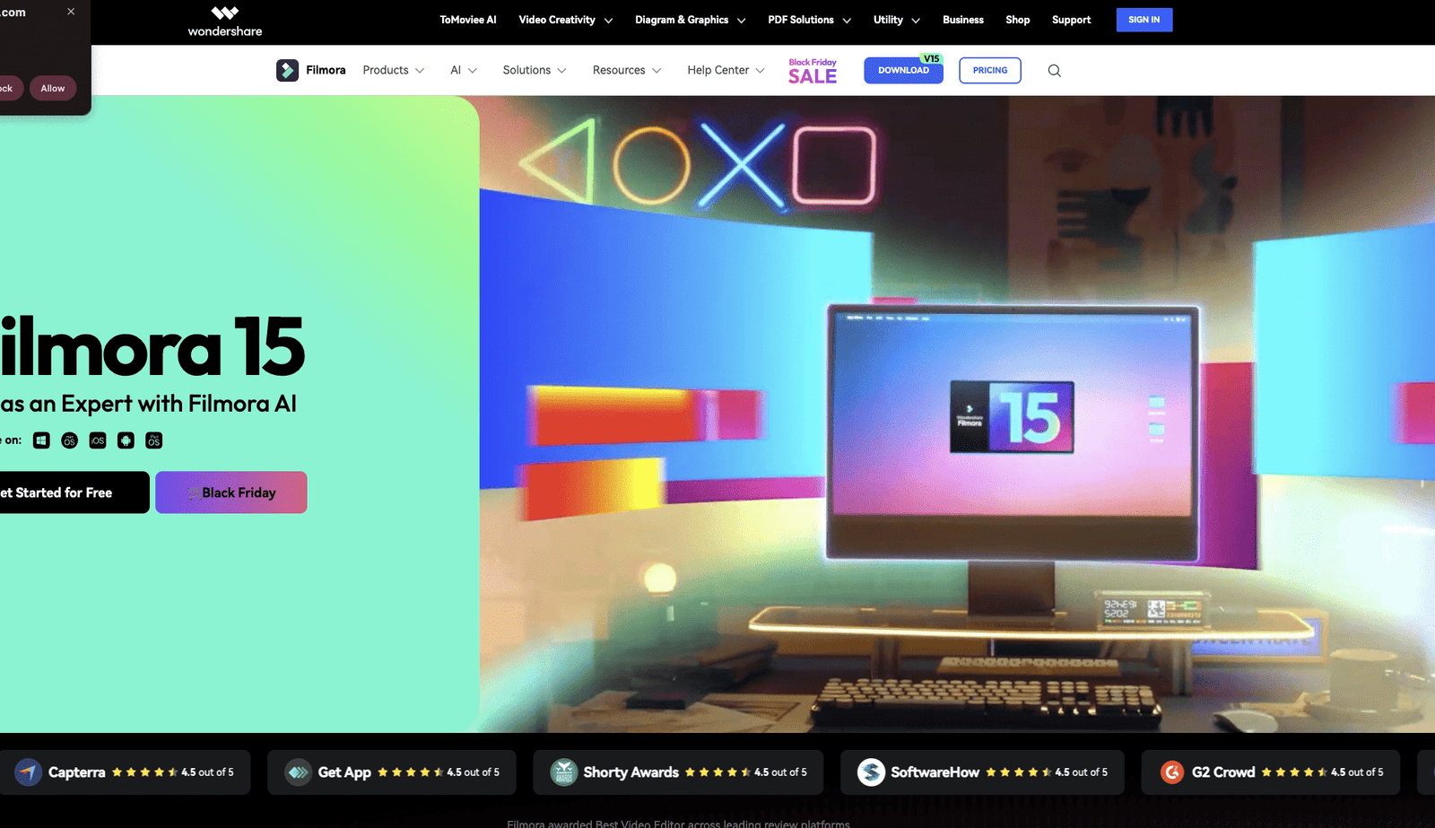Click the Filmora logo icon

click(287, 70)
